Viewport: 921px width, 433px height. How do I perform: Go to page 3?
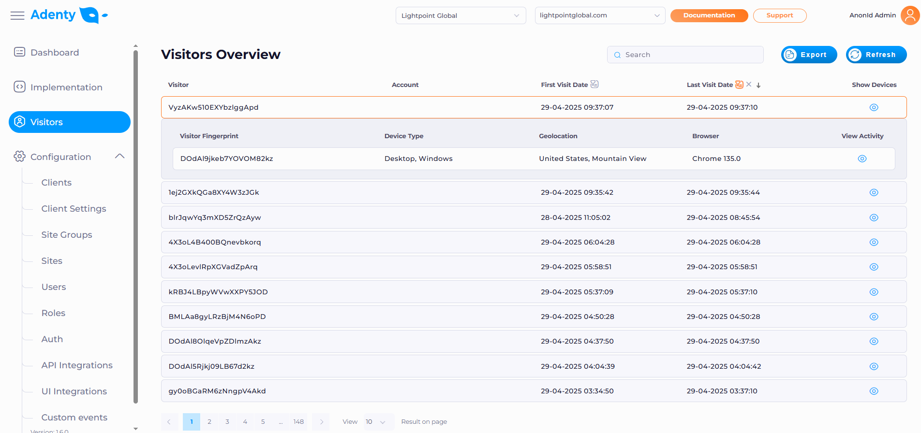pyautogui.click(x=227, y=422)
